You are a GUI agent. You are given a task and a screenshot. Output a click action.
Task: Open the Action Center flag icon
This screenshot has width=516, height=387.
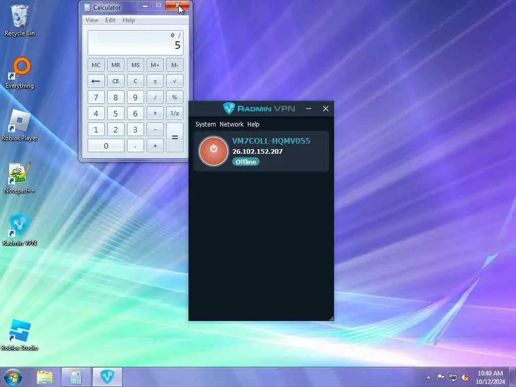point(440,377)
